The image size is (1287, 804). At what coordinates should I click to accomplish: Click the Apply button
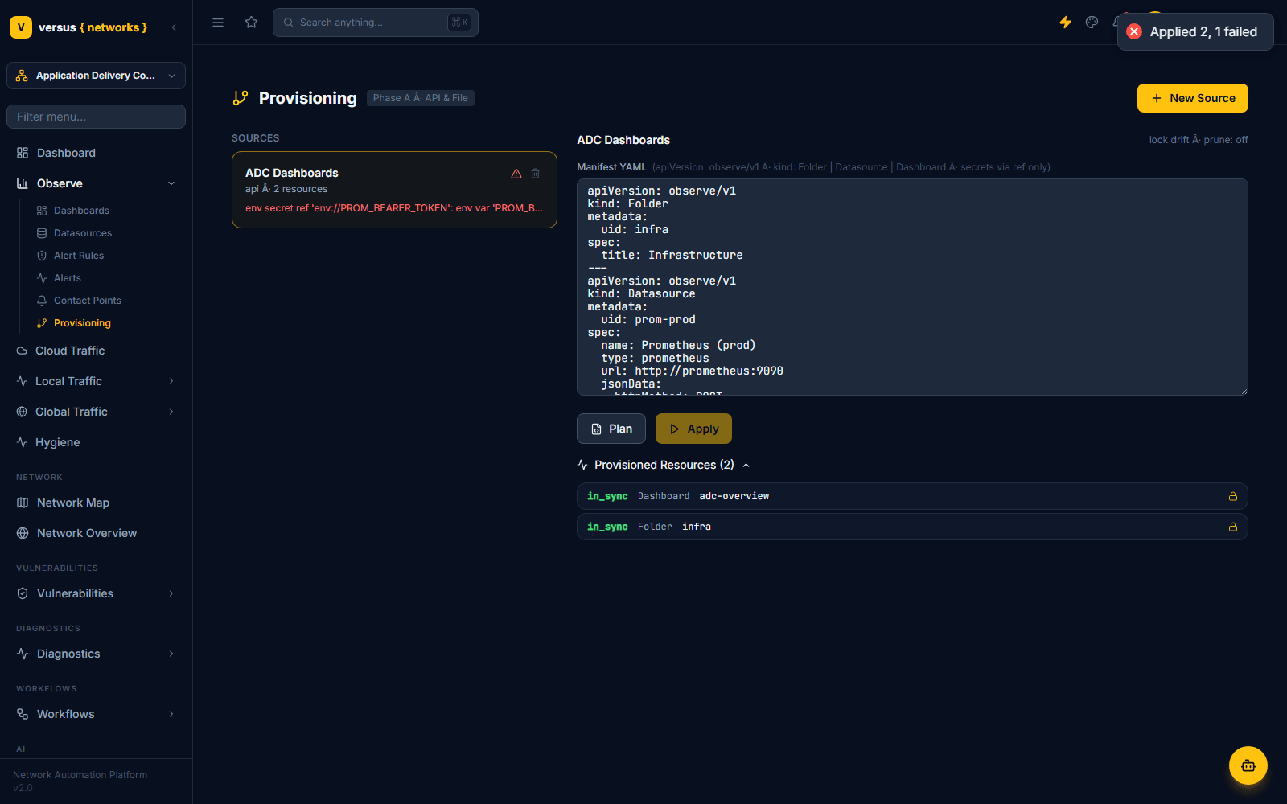tap(693, 429)
